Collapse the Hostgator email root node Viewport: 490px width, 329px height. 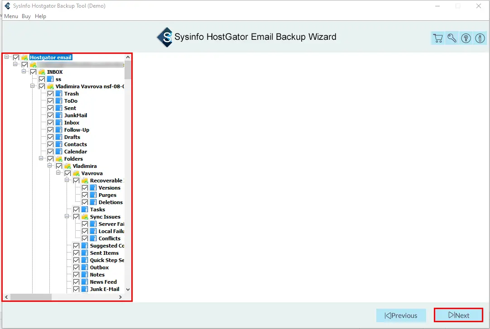6,57
